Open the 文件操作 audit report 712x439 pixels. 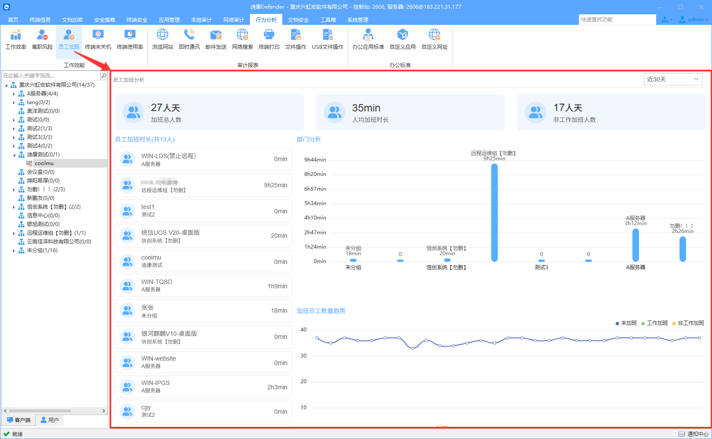tap(296, 39)
